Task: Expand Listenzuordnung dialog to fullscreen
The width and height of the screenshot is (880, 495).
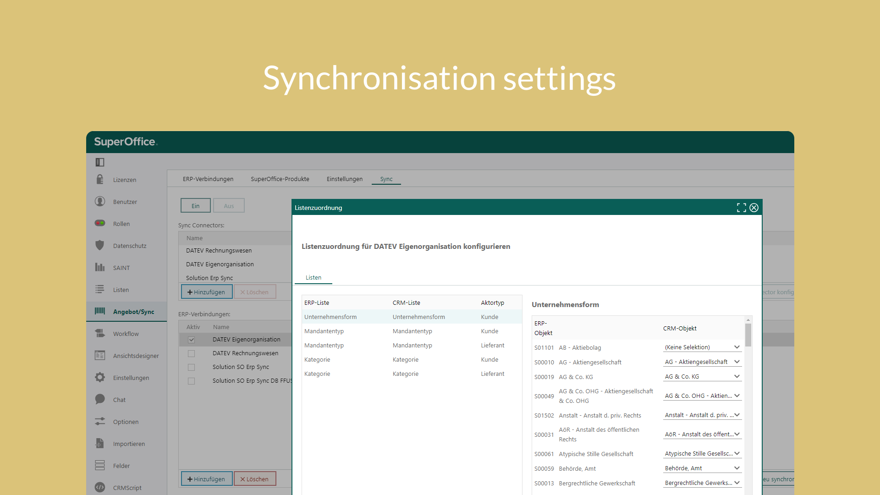Action: [741, 208]
